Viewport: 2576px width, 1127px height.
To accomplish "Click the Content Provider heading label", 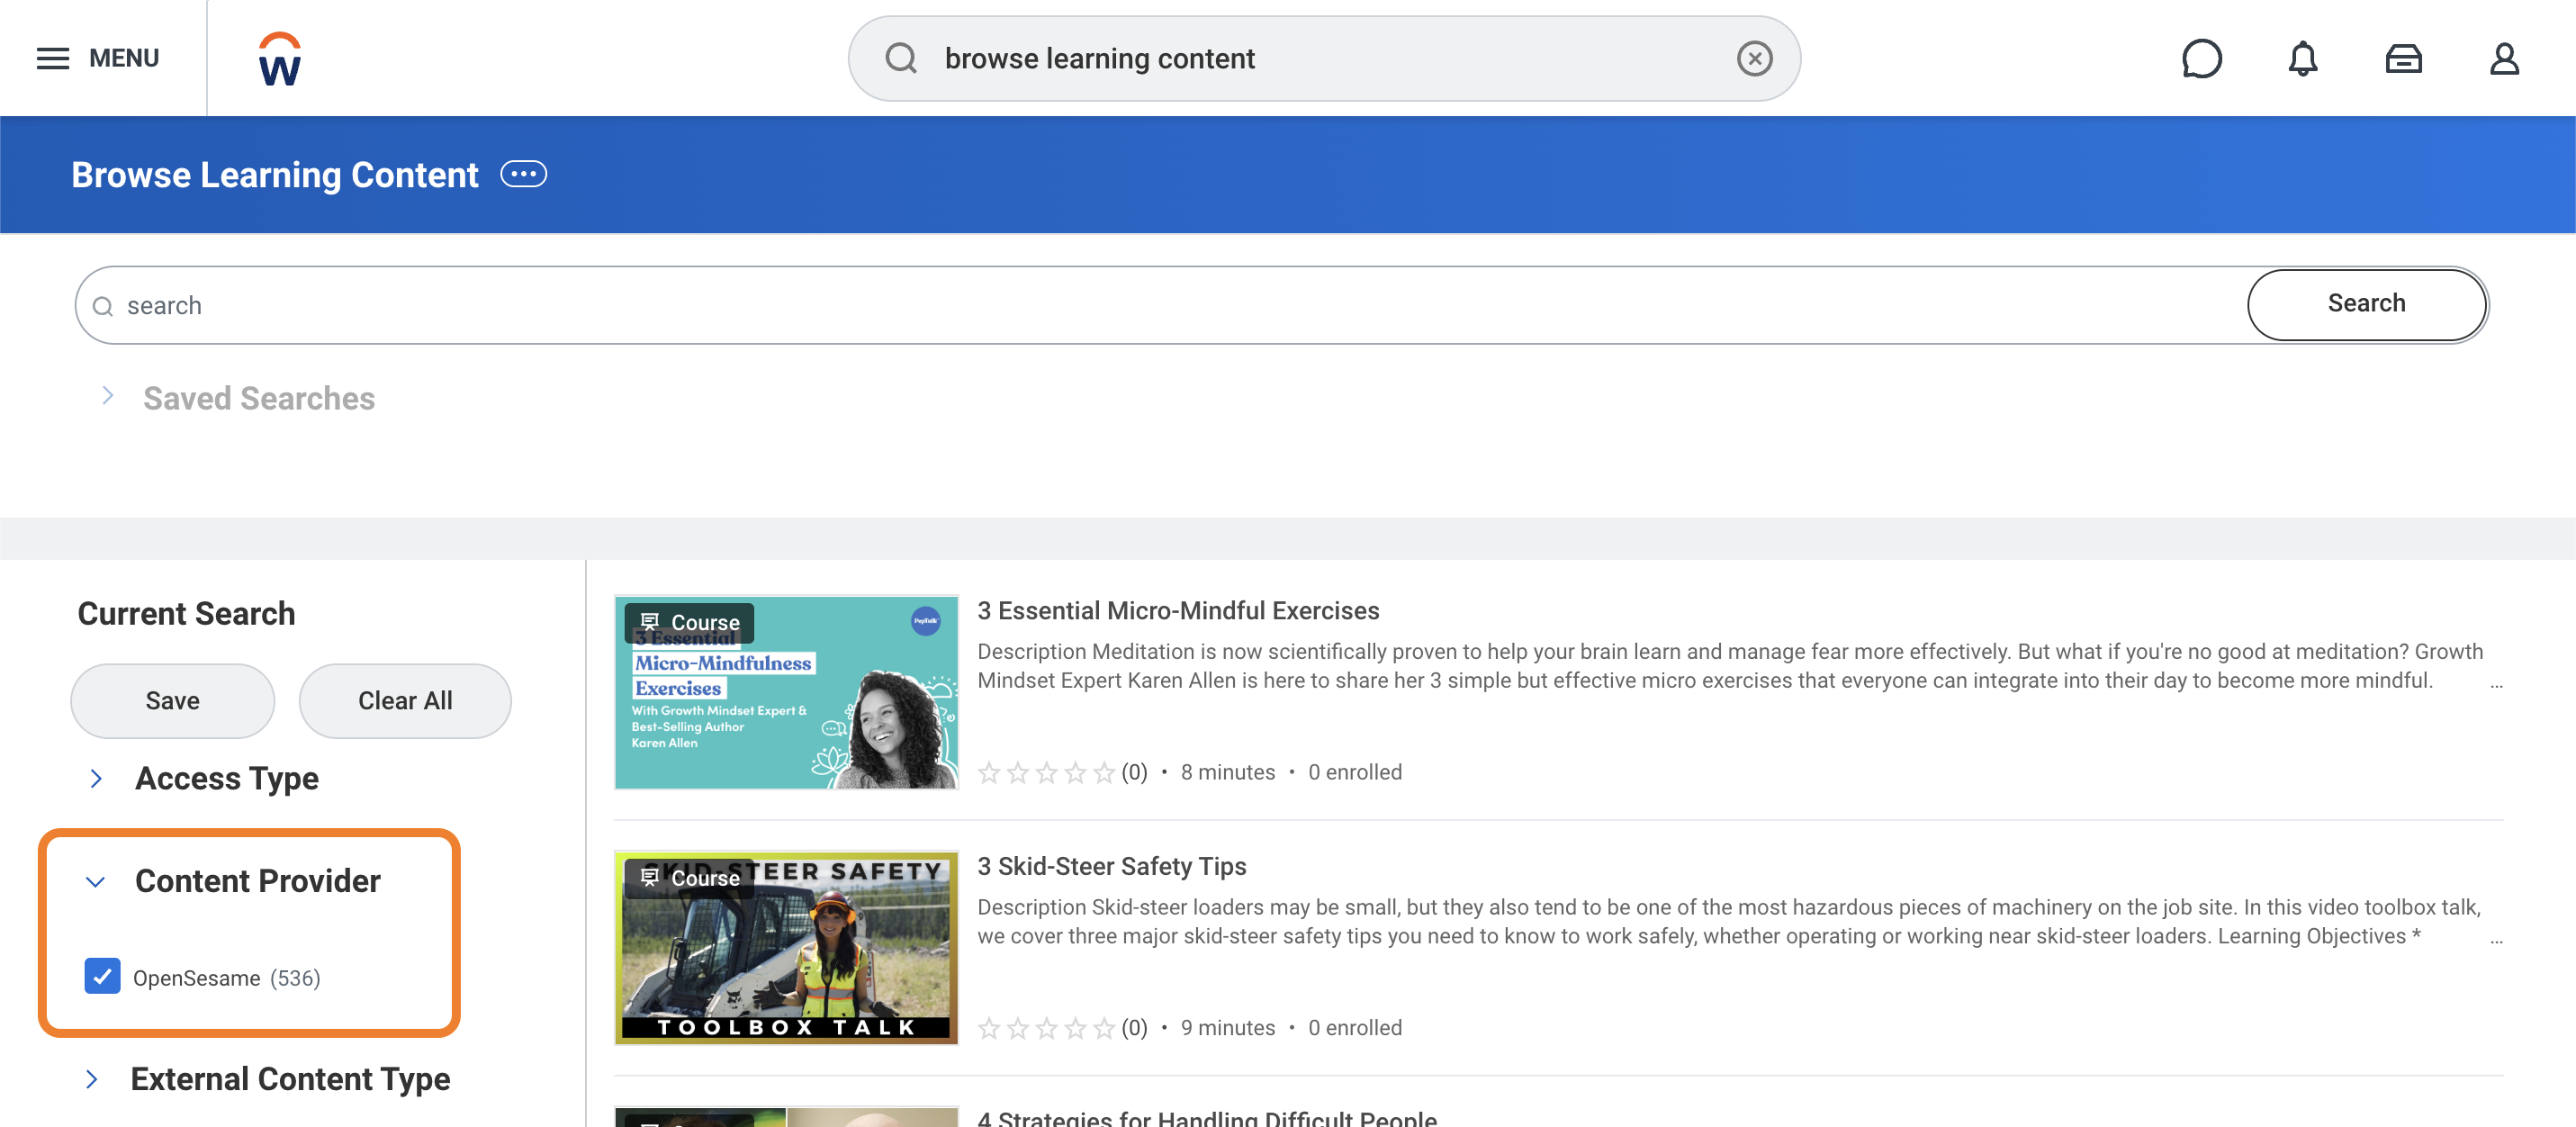I will 258,881.
